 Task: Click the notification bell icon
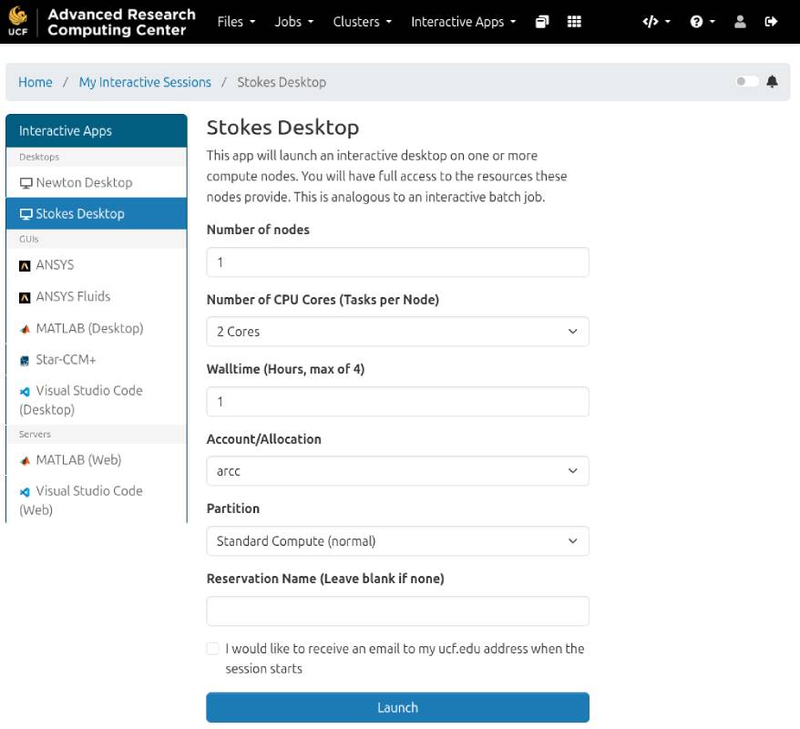tap(772, 82)
